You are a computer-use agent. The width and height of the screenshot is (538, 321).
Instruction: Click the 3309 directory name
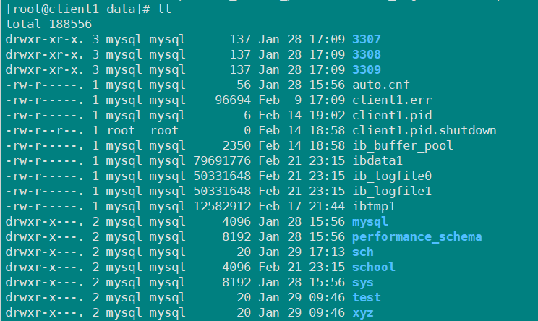click(x=367, y=69)
